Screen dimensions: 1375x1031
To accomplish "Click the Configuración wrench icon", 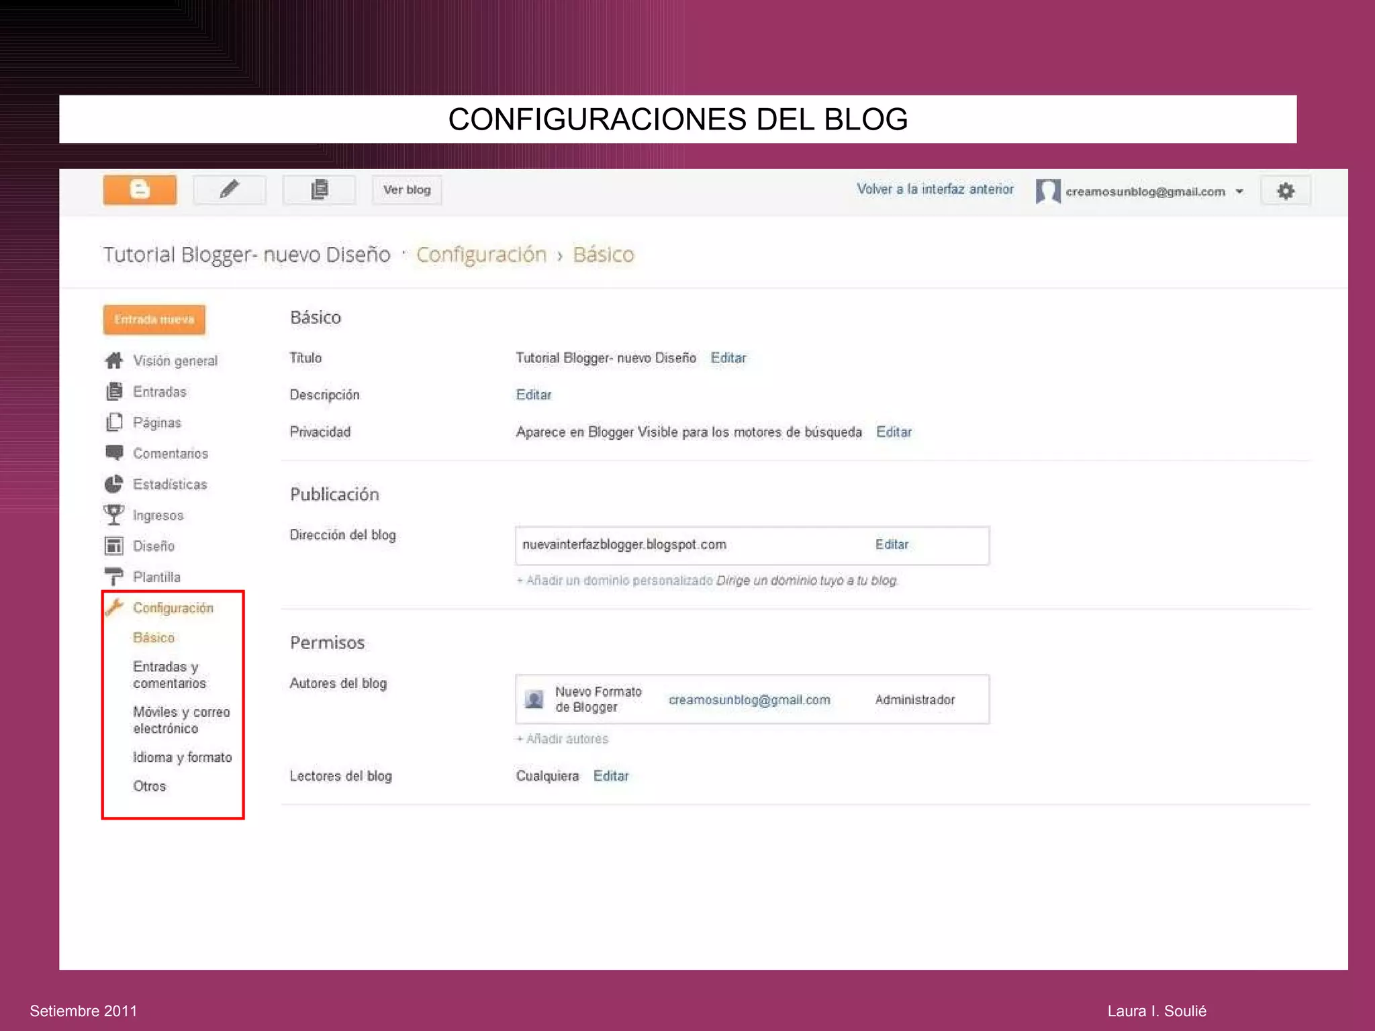I will coord(114,607).
